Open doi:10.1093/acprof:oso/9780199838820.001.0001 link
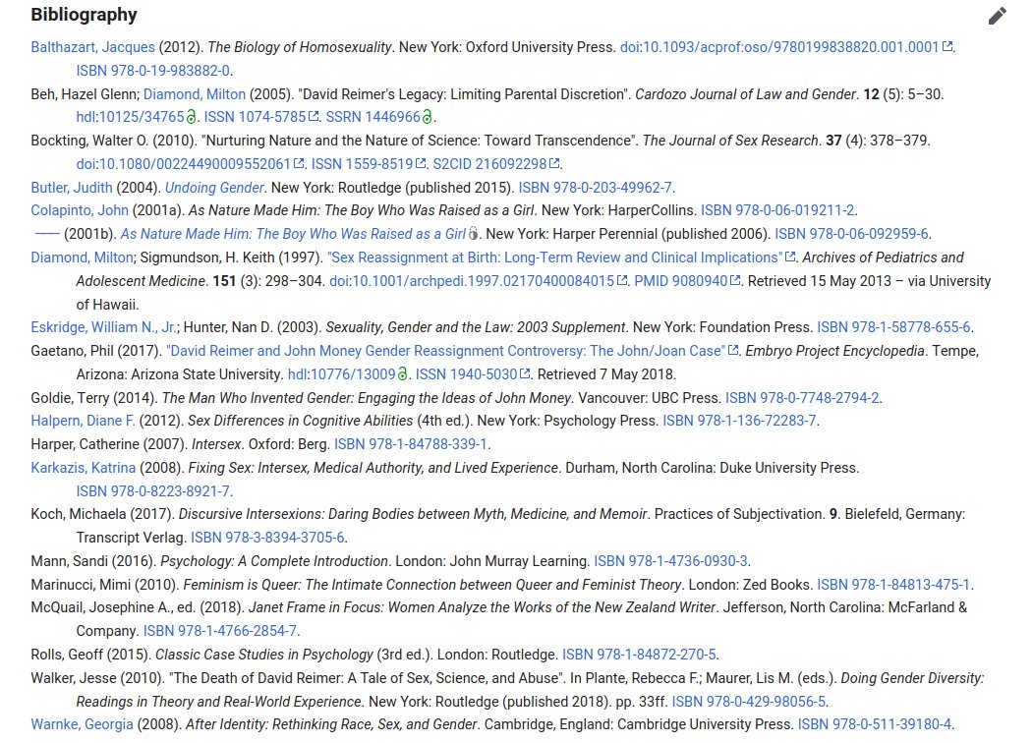1032x743 pixels. [786, 47]
